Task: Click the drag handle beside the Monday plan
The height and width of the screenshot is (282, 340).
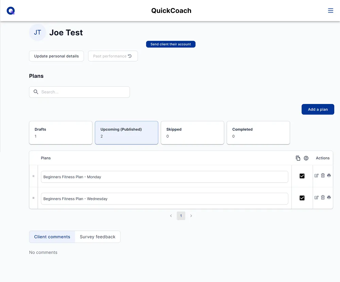Action: [33, 176]
